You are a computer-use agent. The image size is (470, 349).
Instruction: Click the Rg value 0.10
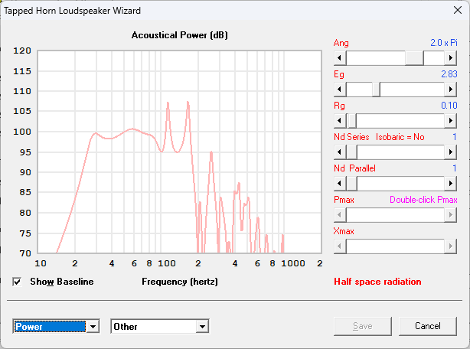pyautogui.click(x=449, y=106)
